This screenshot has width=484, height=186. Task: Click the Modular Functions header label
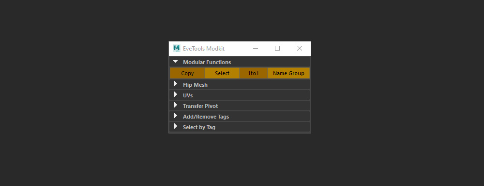tap(207, 62)
